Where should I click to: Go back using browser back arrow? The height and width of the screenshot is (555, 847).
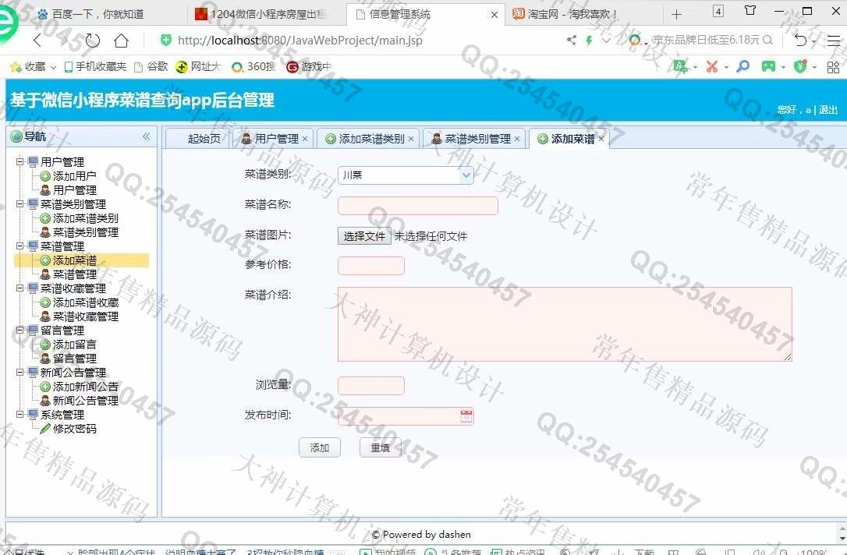tap(37, 41)
